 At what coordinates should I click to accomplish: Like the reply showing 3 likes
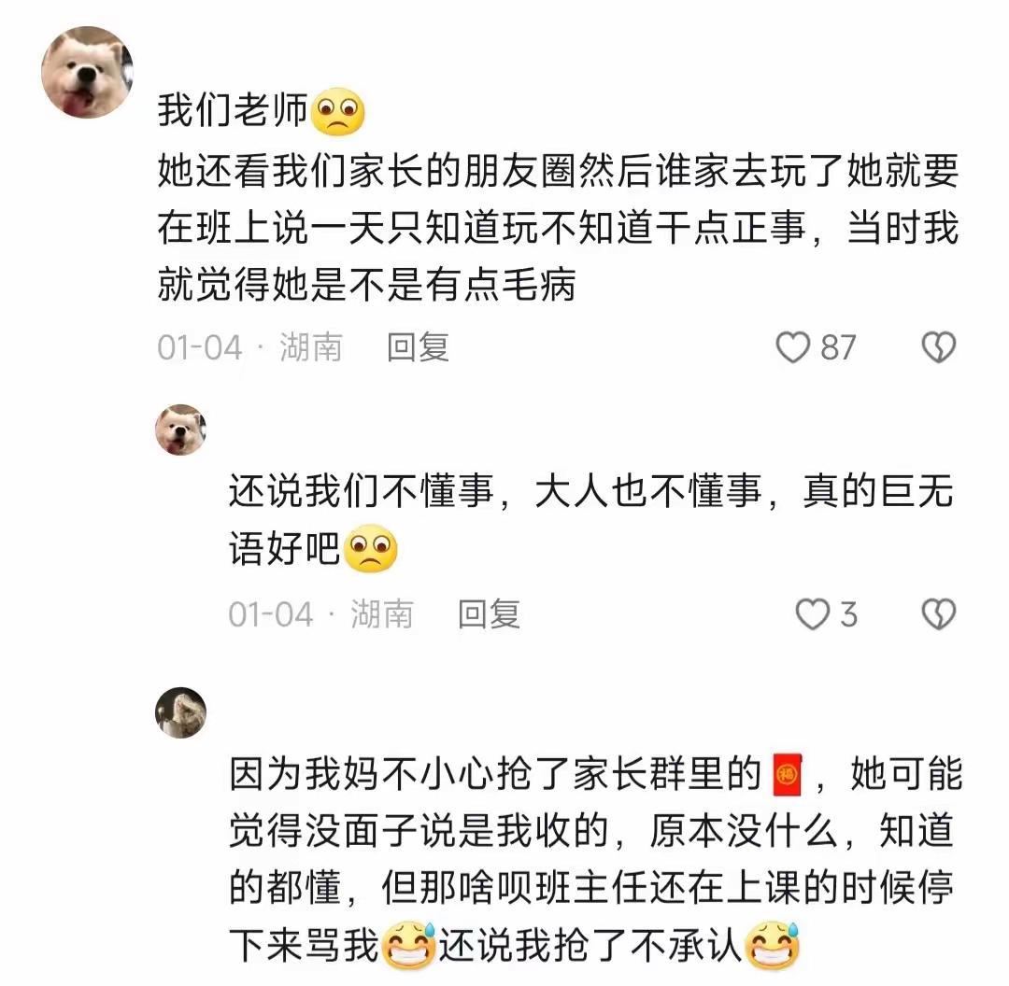(812, 614)
